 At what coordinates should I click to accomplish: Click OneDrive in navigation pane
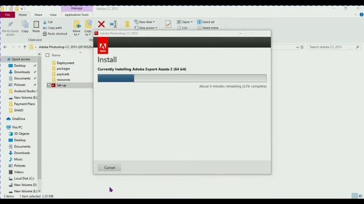16,119
